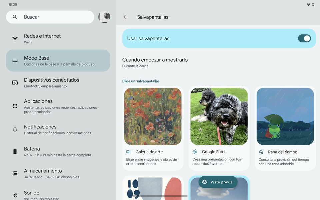This screenshot has height=200, width=320.
Task: Click the Durante la carga text
Action: pyautogui.click(x=135, y=66)
